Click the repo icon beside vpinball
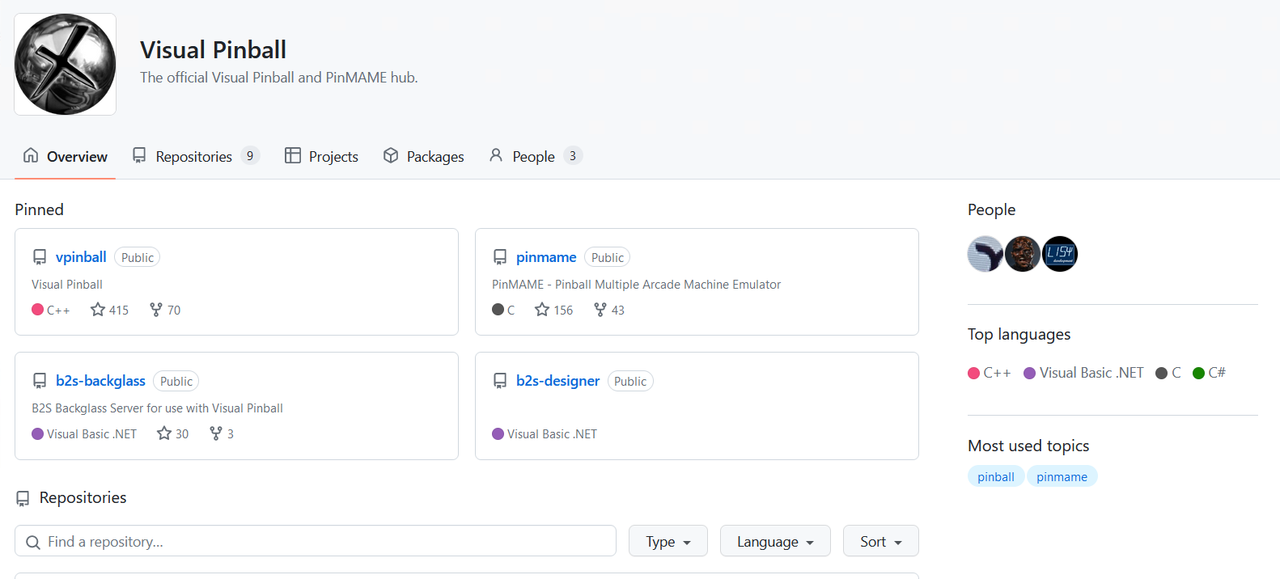1280x579 pixels. tap(40, 257)
